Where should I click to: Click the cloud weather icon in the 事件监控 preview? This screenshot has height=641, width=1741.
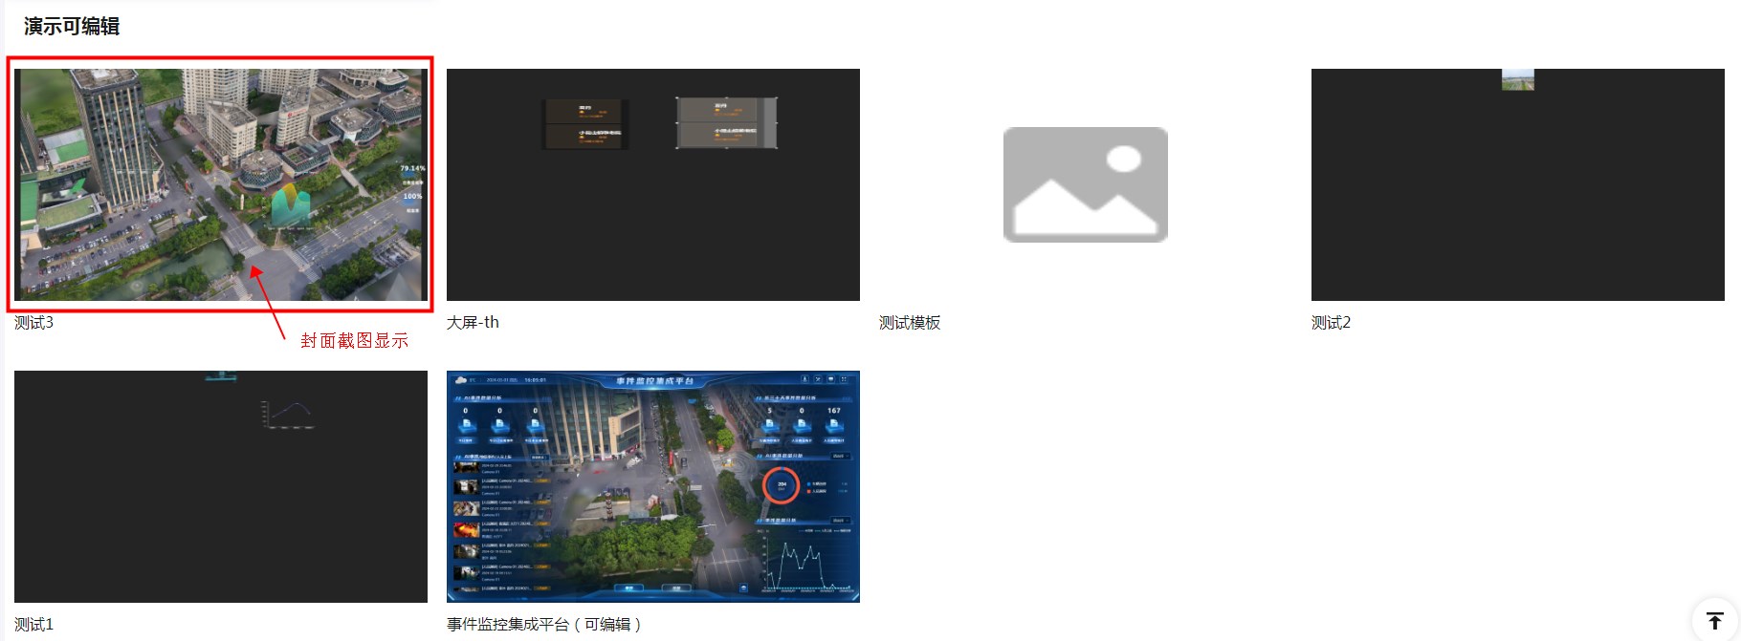click(460, 380)
